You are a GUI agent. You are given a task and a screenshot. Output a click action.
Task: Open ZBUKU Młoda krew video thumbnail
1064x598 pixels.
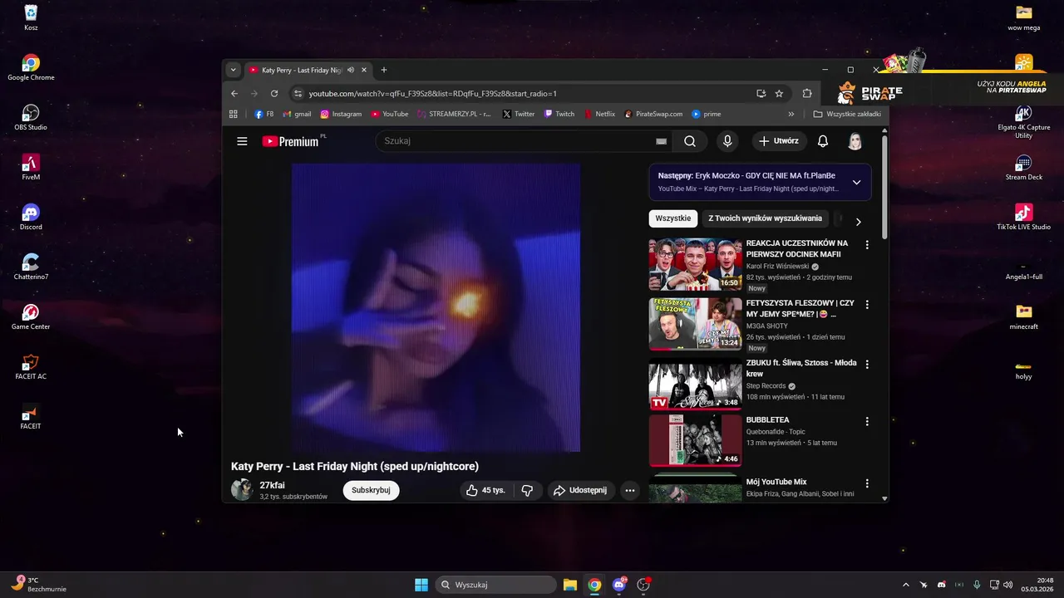pyautogui.click(x=695, y=385)
